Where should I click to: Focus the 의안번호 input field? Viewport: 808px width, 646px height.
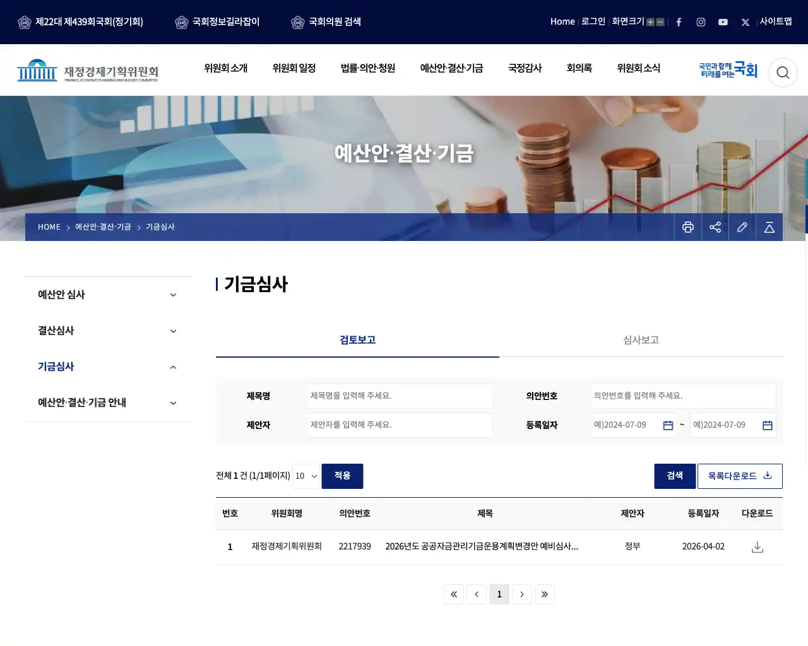tap(684, 396)
